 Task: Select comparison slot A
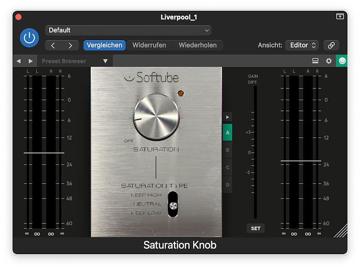[x=228, y=132]
